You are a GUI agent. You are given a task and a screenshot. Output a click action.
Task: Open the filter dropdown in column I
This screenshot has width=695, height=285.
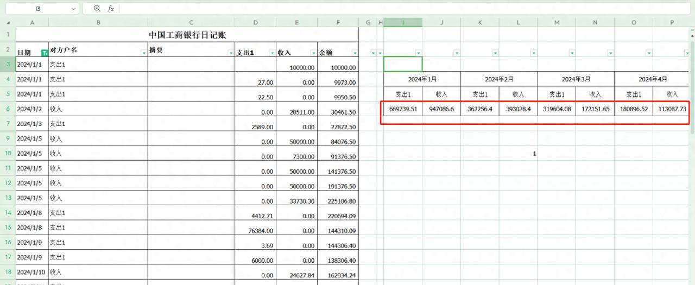point(419,53)
